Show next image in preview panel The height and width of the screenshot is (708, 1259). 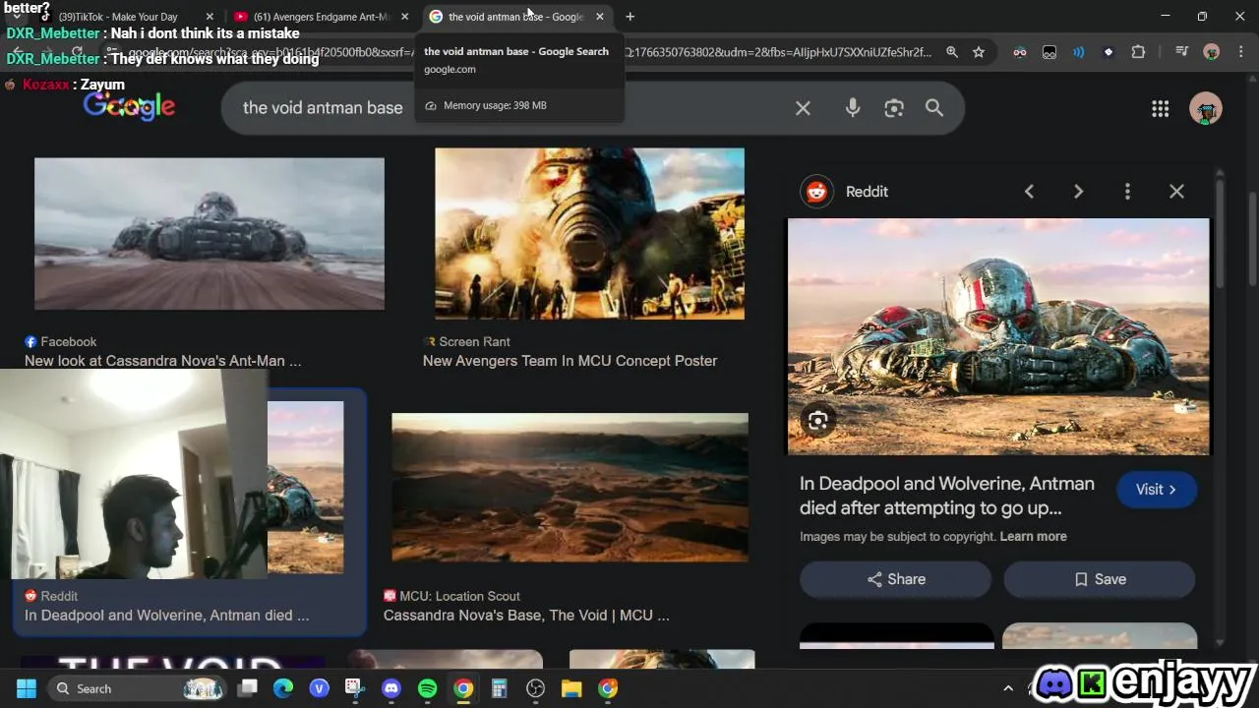click(x=1078, y=192)
